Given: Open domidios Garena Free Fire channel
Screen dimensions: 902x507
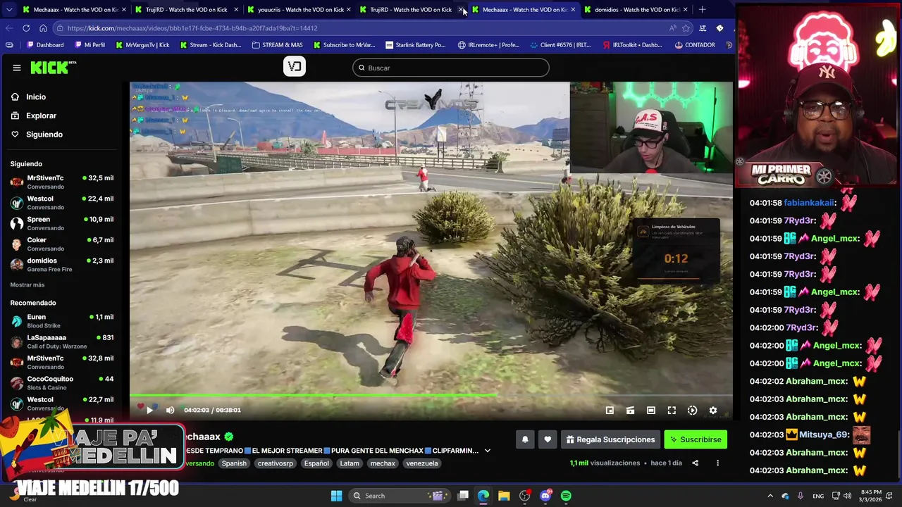Looking at the screenshot, I should click(x=62, y=264).
